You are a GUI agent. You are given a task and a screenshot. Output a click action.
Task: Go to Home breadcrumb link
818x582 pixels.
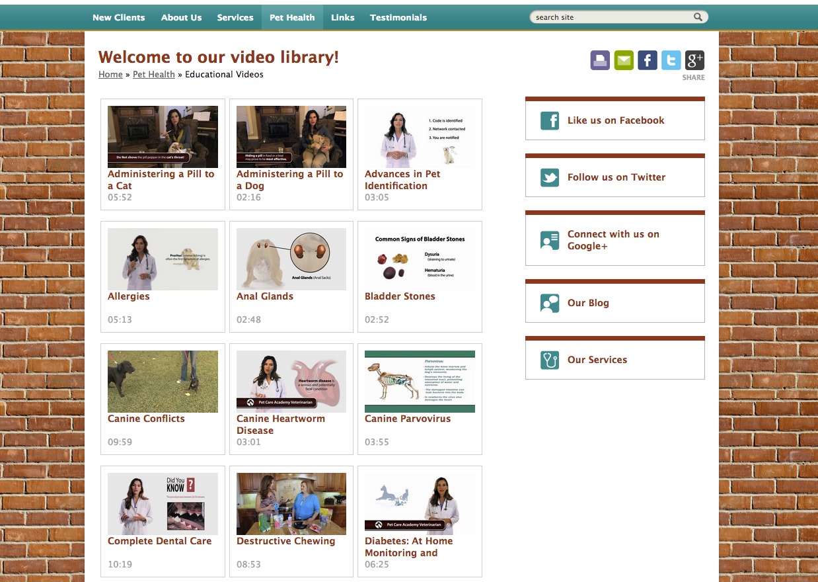pyautogui.click(x=110, y=75)
